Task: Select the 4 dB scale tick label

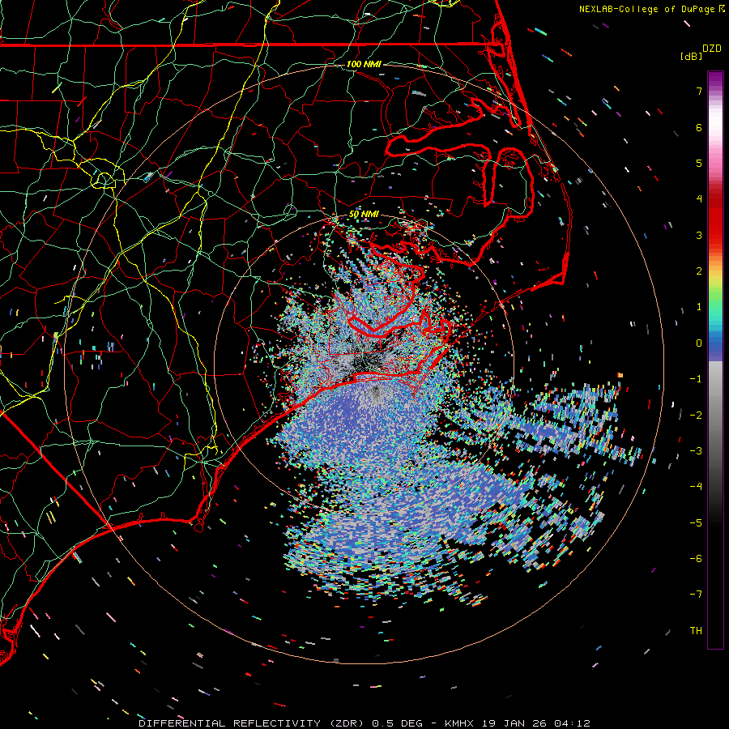Action: tap(699, 199)
